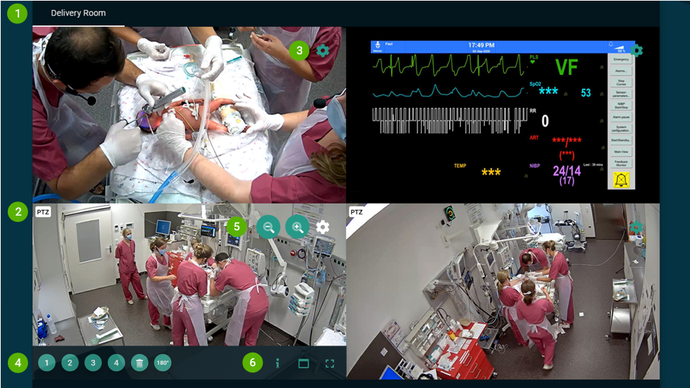Open the Delivery Room tab
The height and width of the screenshot is (388, 690).
pos(78,13)
